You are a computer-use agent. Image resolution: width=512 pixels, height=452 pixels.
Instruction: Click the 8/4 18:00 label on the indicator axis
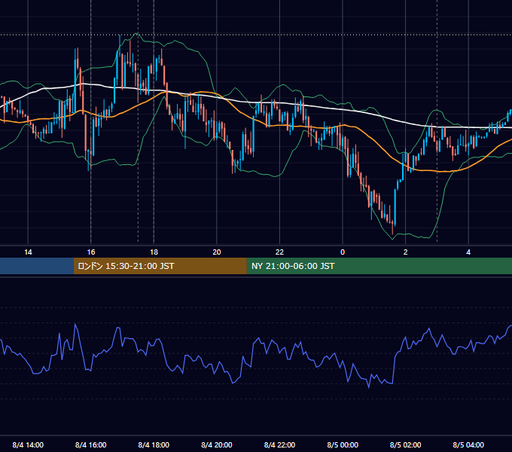pos(154,445)
